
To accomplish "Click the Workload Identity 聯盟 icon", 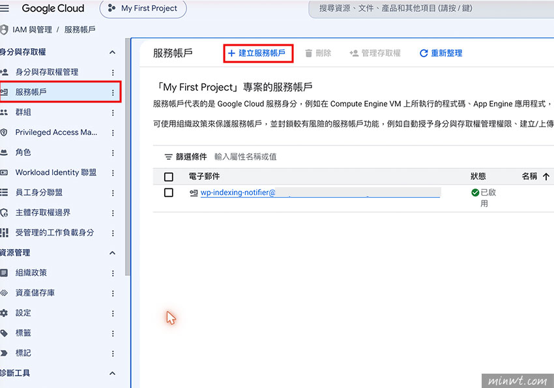I will (4, 173).
